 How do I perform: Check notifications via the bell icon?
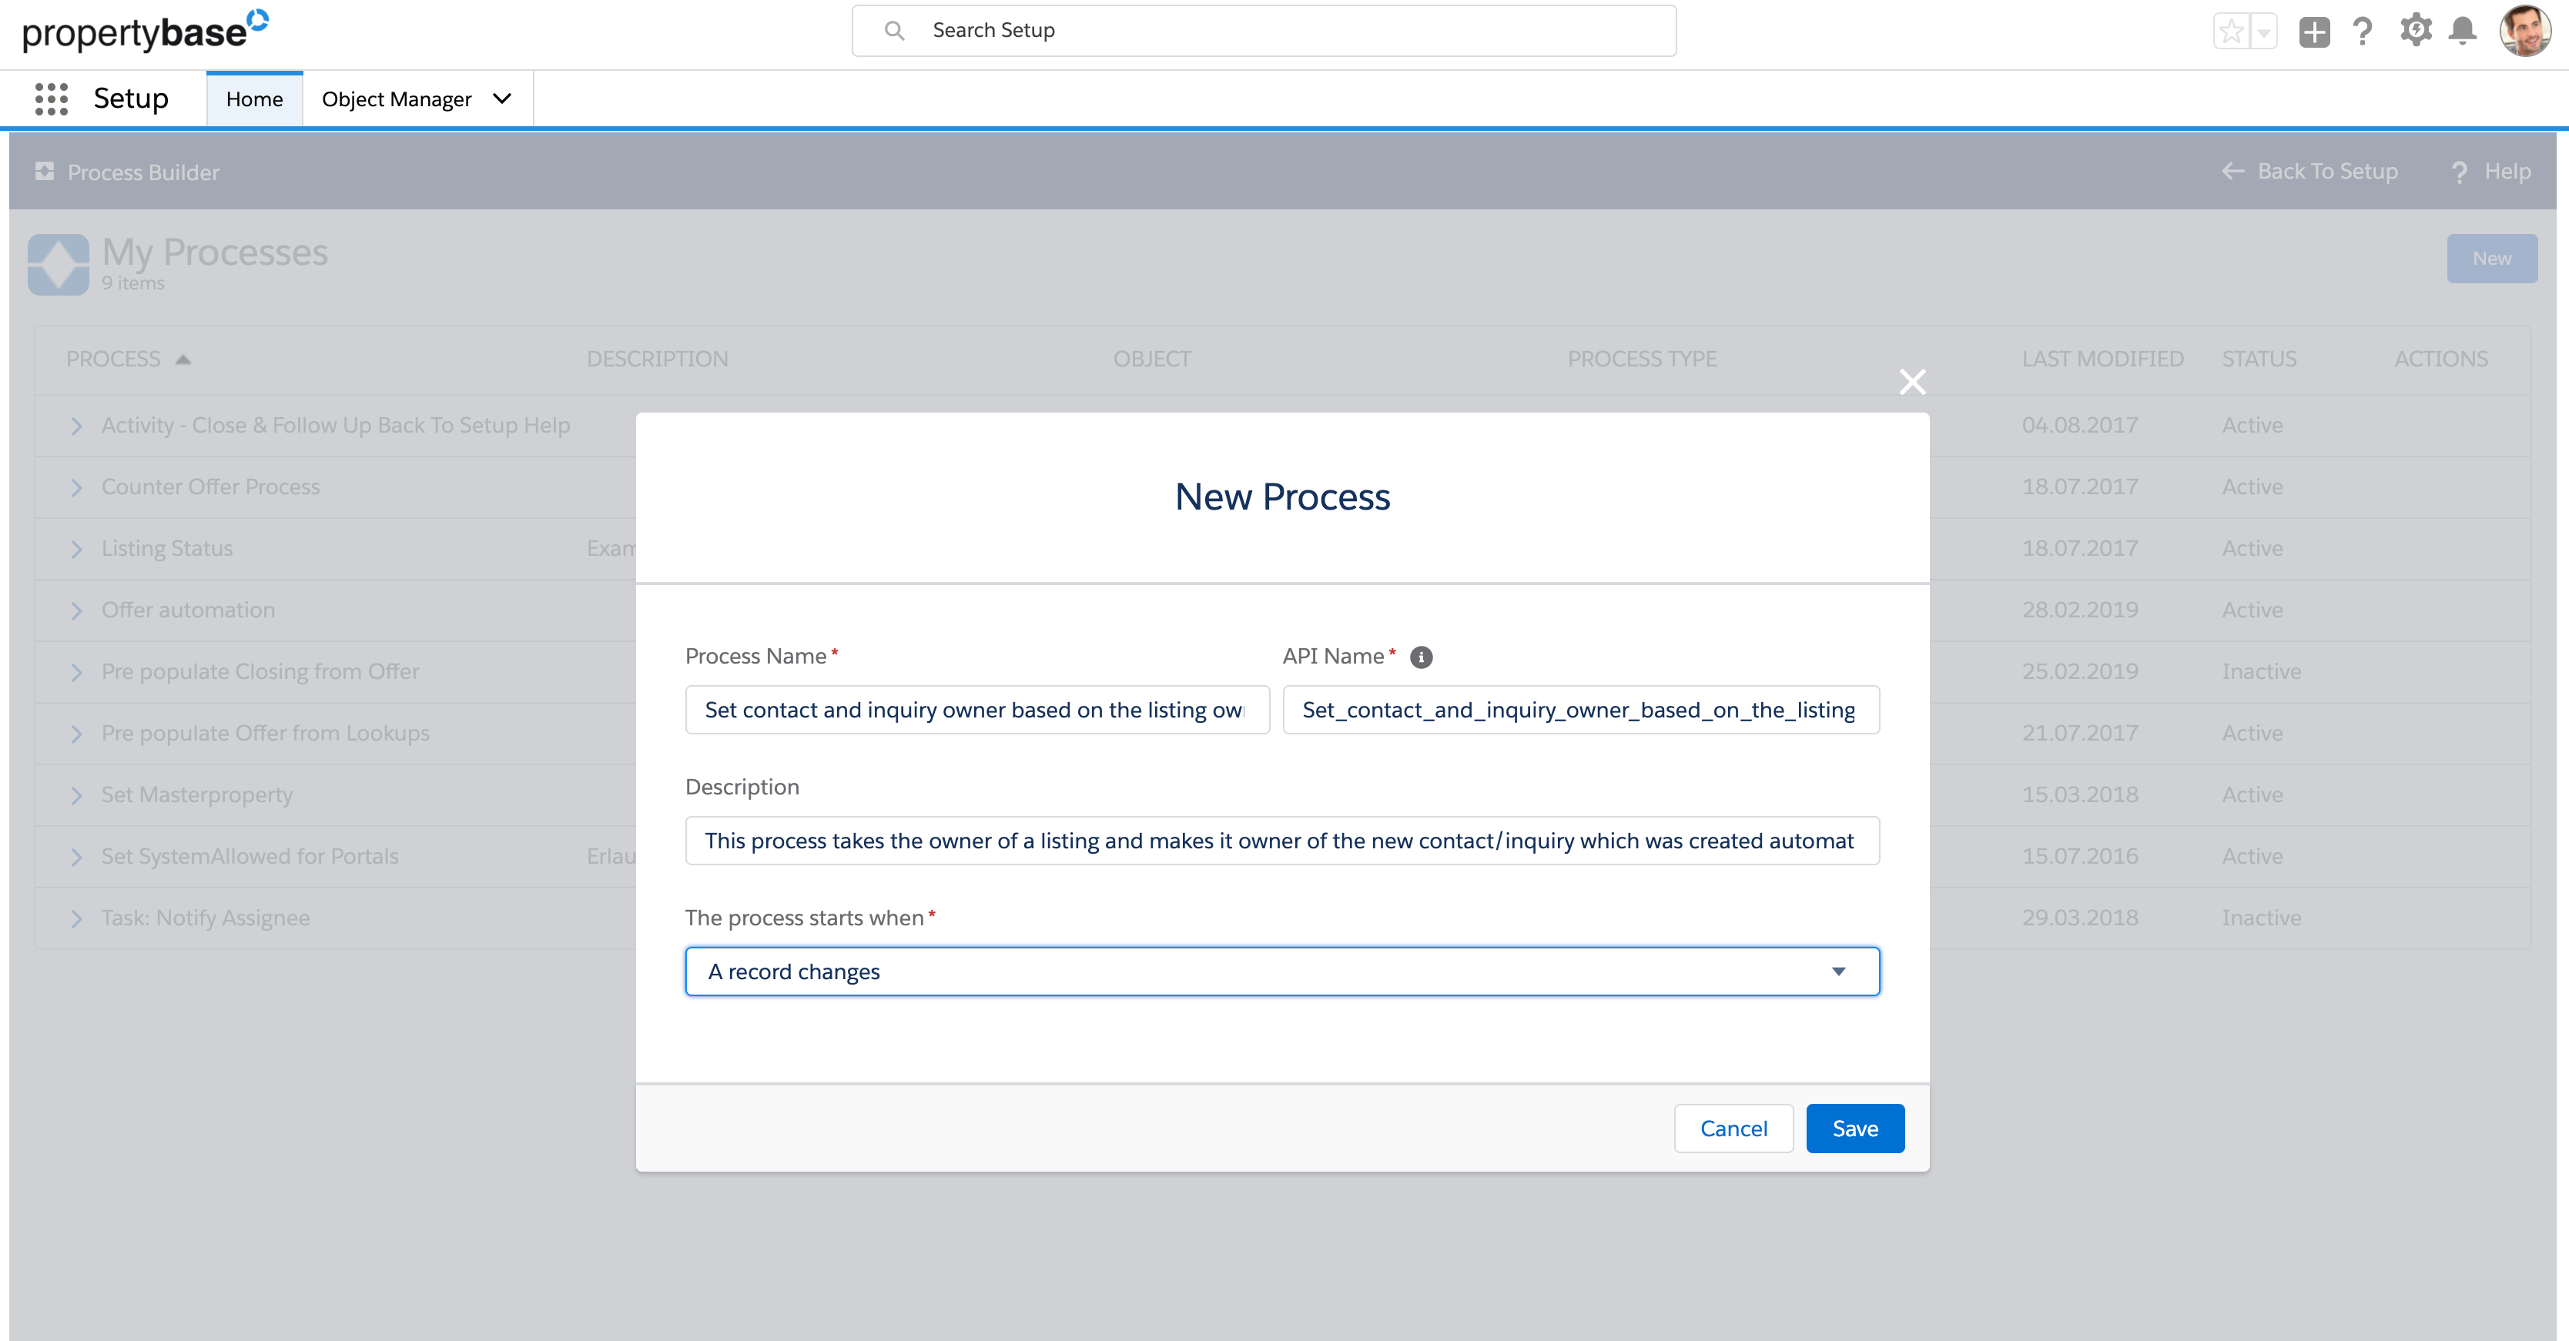coord(2463,31)
